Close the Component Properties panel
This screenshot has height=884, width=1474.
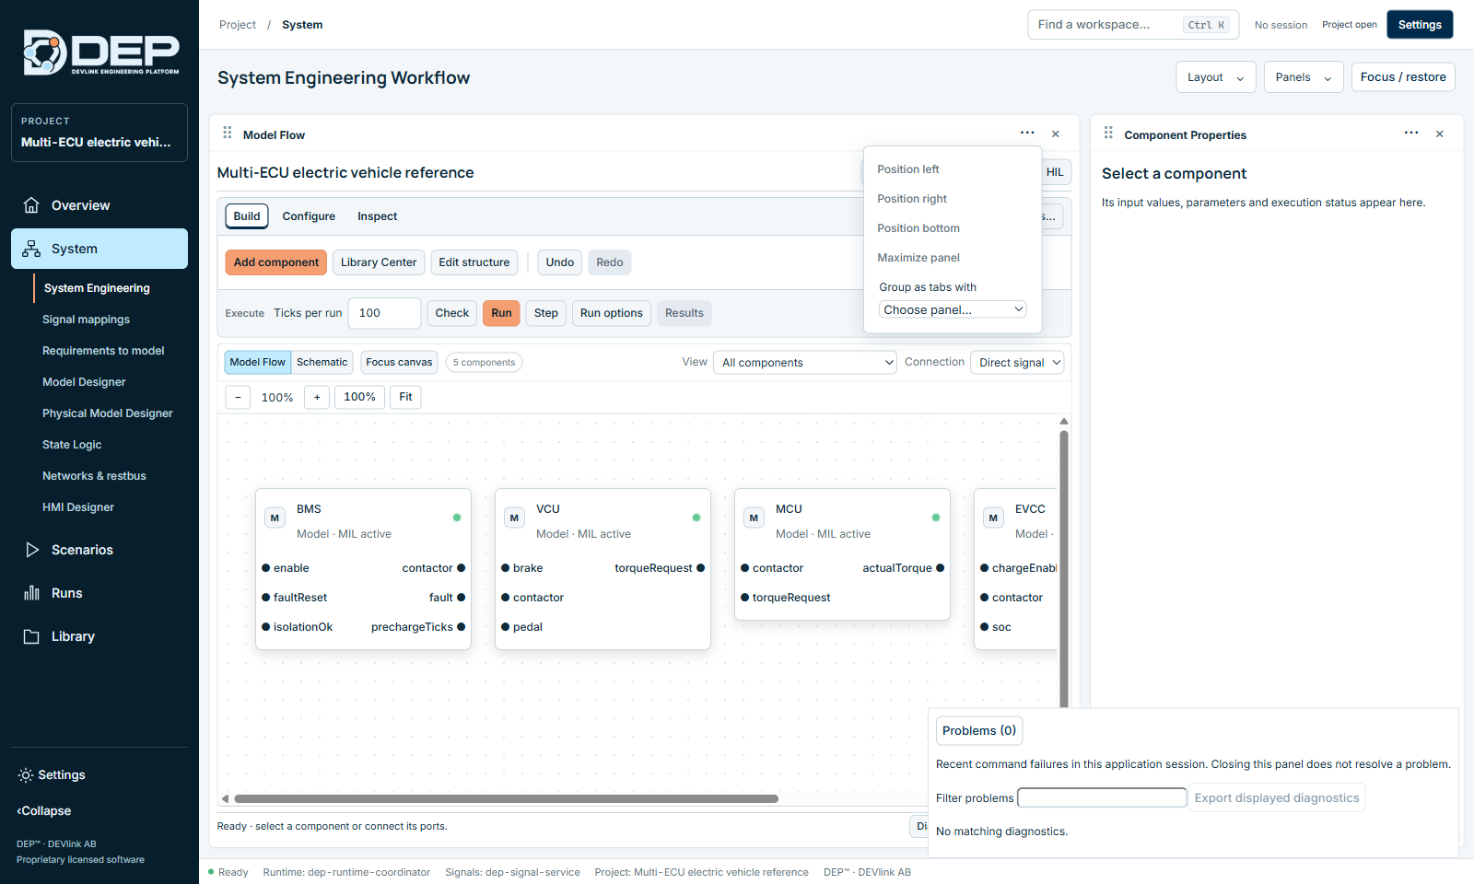[x=1440, y=134]
